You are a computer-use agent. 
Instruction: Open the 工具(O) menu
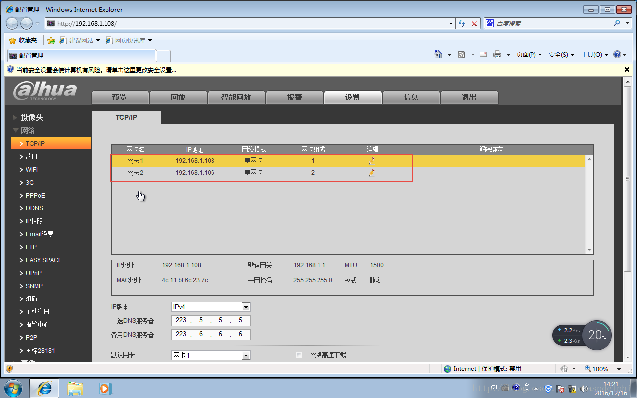[x=595, y=55]
